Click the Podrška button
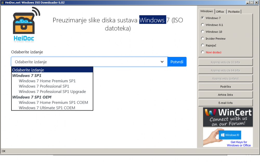The image size is (260, 162). tap(225, 86)
